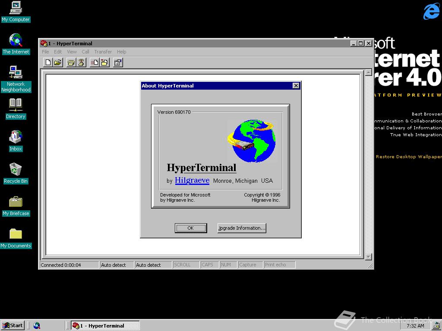The height and width of the screenshot is (331, 442).
Task: Open the View menu
Action: 72,52
